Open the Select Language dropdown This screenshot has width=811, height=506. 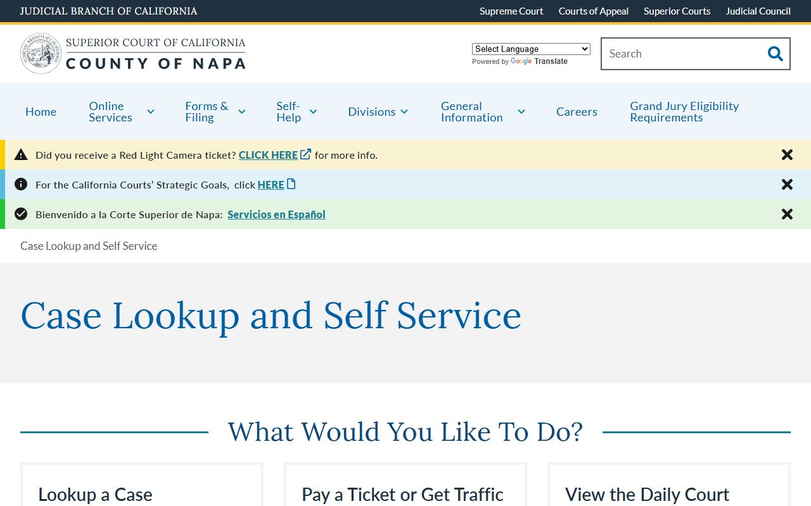[x=531, y=49]
